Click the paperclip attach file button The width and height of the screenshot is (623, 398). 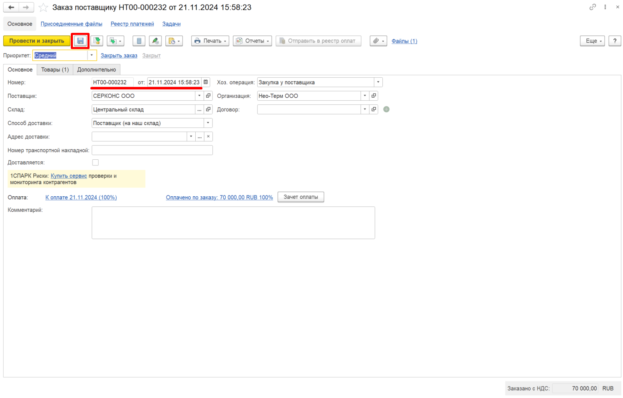(x=378, y=41)
